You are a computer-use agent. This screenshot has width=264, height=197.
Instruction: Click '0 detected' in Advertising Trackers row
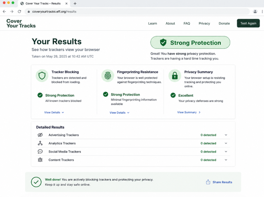coord(208,135)
